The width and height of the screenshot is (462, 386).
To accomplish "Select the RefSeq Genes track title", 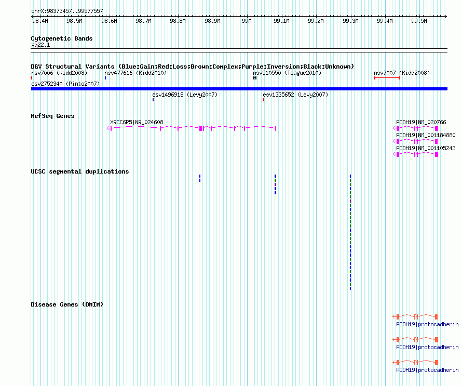I will pyautogui.click(x=52, y=116).
